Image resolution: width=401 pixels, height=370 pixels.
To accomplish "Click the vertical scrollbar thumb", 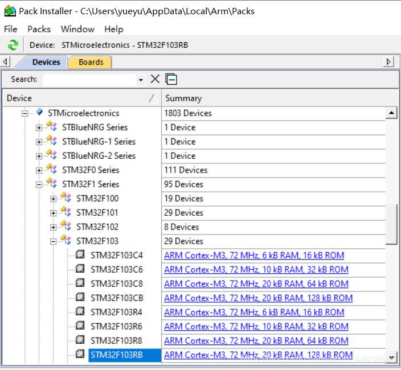I will [x=391, y=224].
